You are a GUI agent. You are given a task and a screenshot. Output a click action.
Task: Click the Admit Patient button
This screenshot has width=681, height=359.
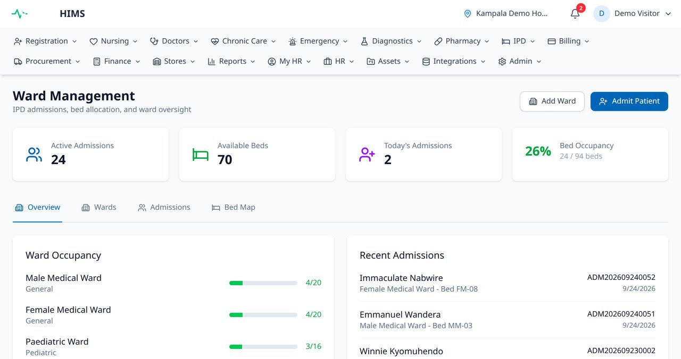[629, 101]
